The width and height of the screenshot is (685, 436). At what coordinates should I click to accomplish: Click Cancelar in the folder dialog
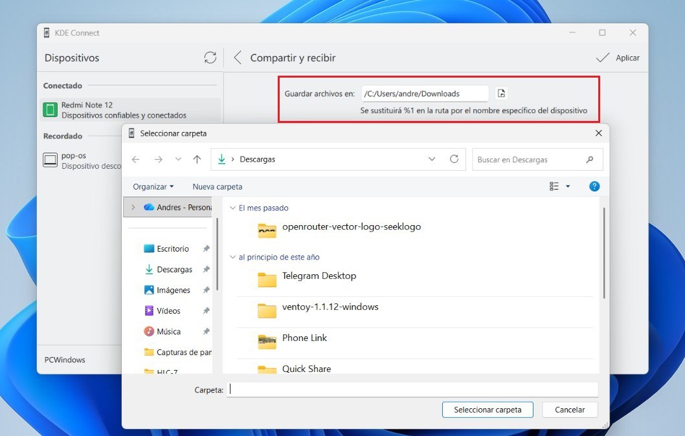coord(570,409)
